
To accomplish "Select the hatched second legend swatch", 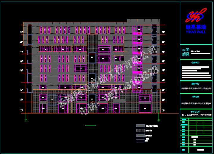I will [140, 130].
